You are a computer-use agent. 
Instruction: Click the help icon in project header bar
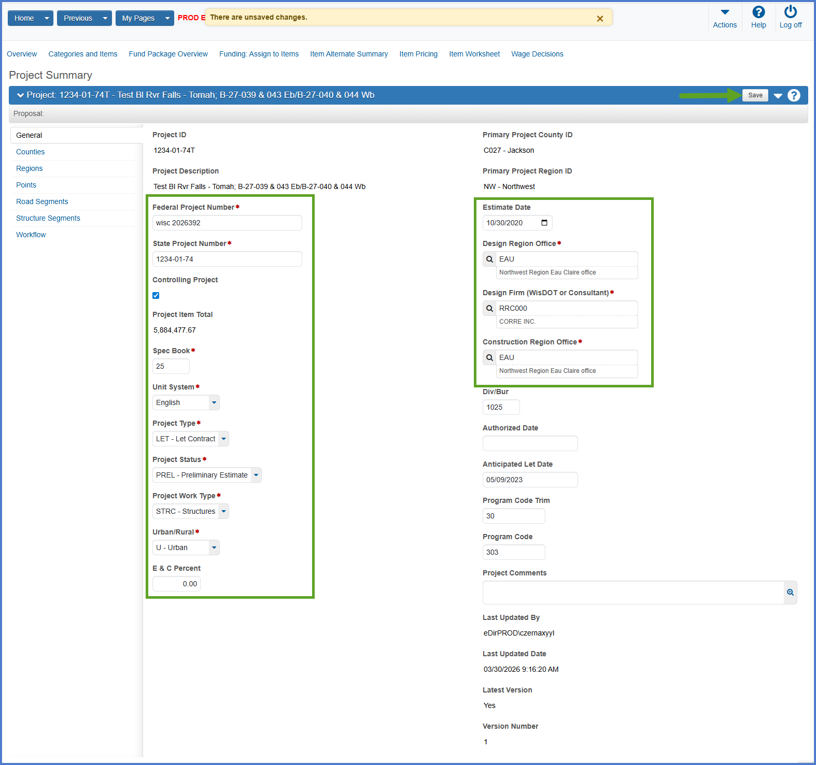pyautogui.click(x=794, y=95)
